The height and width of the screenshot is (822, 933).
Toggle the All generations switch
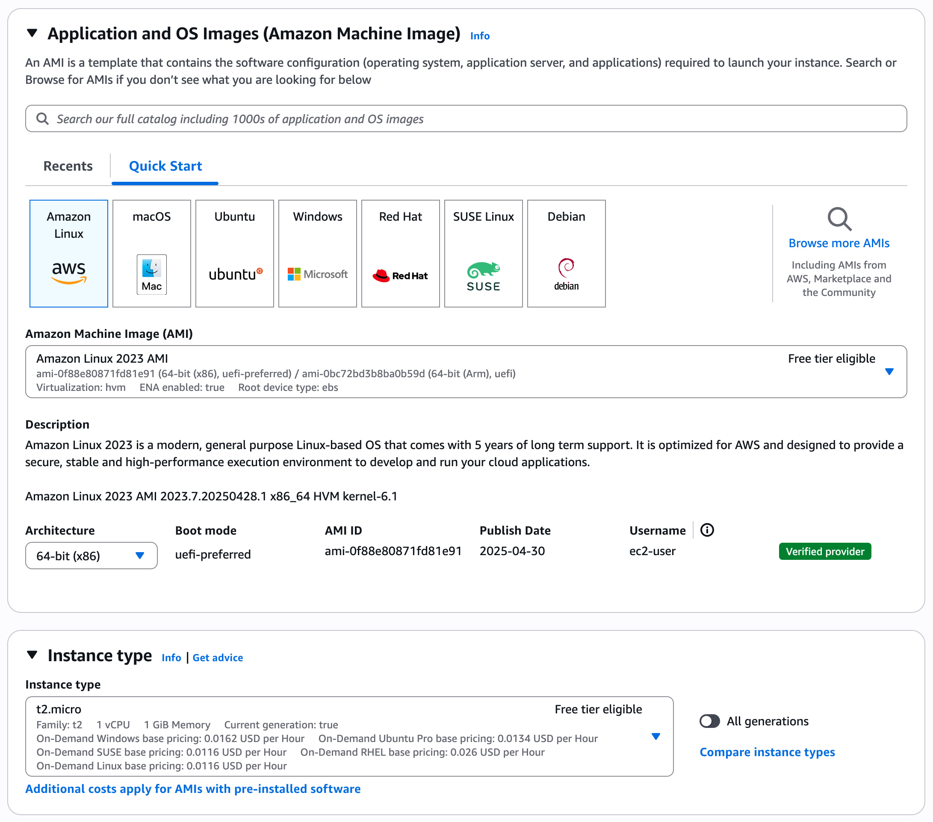pos(709,721)
